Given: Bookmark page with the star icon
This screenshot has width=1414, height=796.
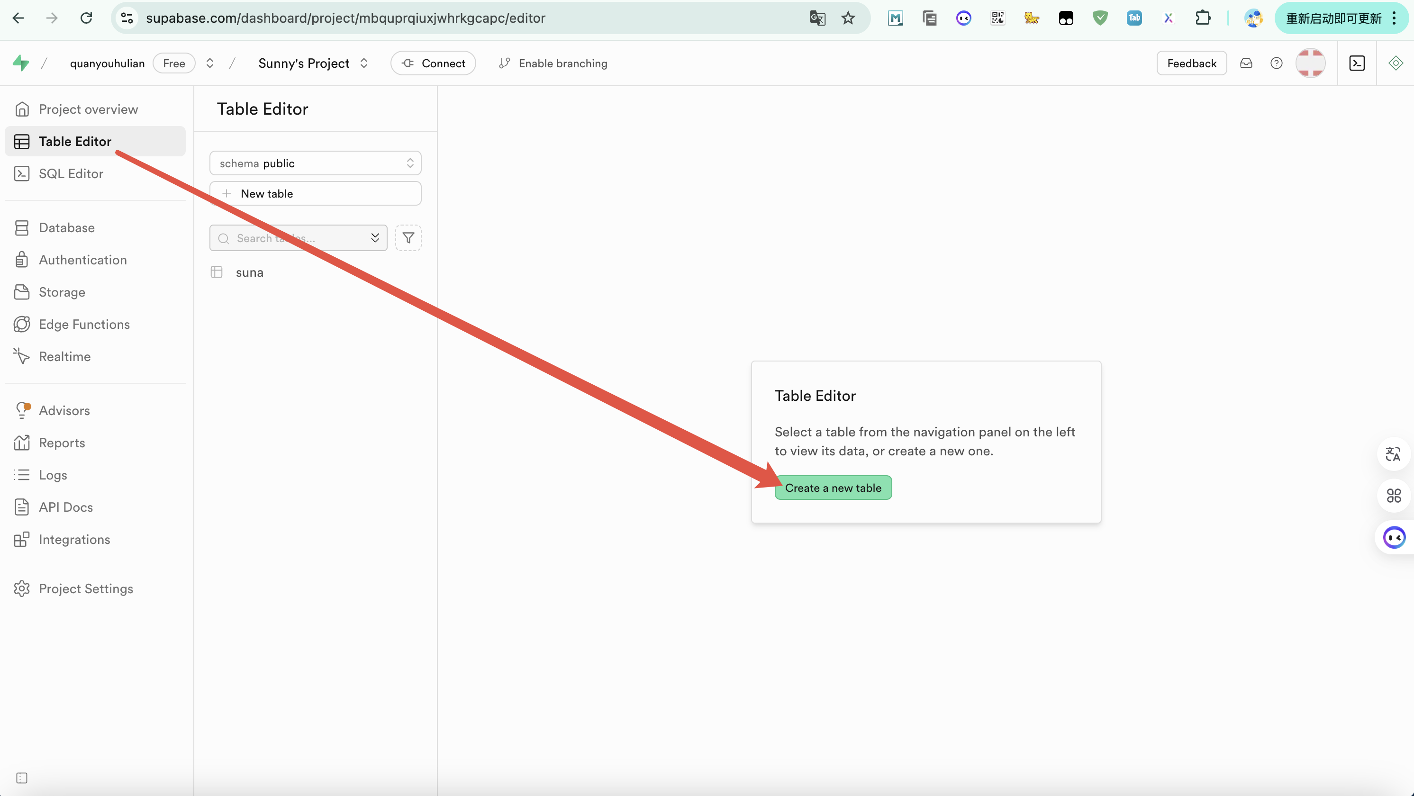Looking at the screenshot, I should pos(848,18).
